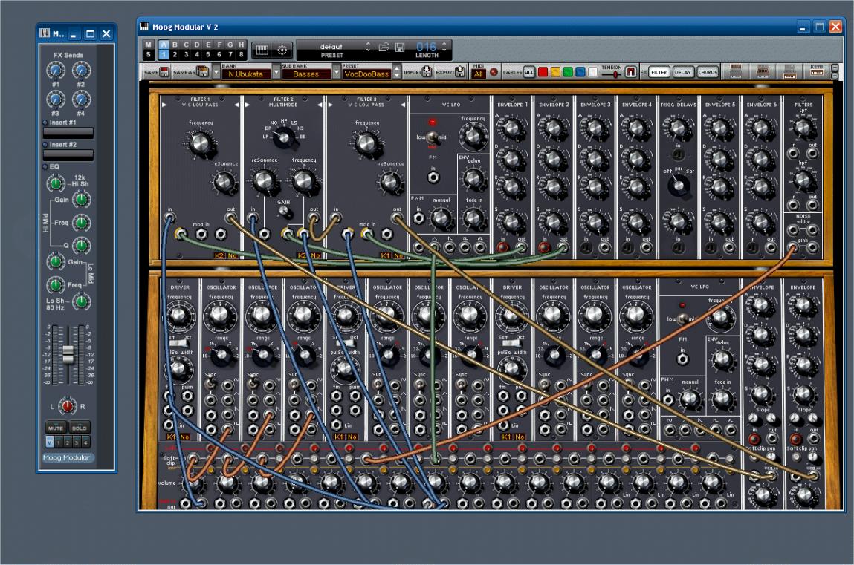Adjust the Length 016 stepper arrows

[444, 48]
